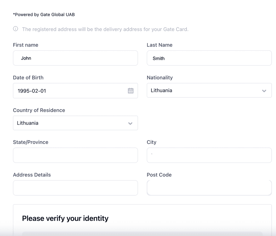Image resolution: width=276 pixels, height=236 pixels.
Task: Focus the Last Name field containing Smith
Action: (209, 58)
